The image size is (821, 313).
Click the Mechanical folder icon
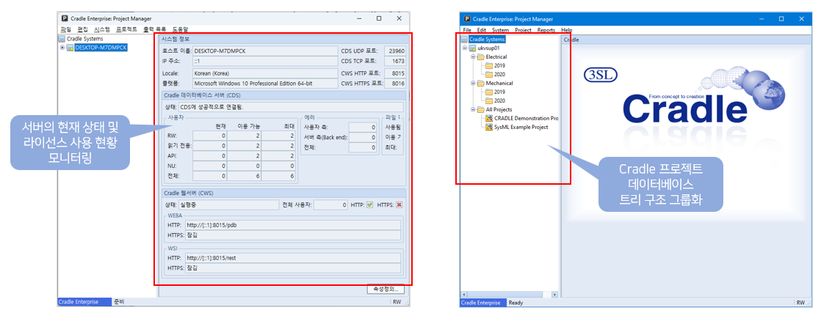coord(481,83)
